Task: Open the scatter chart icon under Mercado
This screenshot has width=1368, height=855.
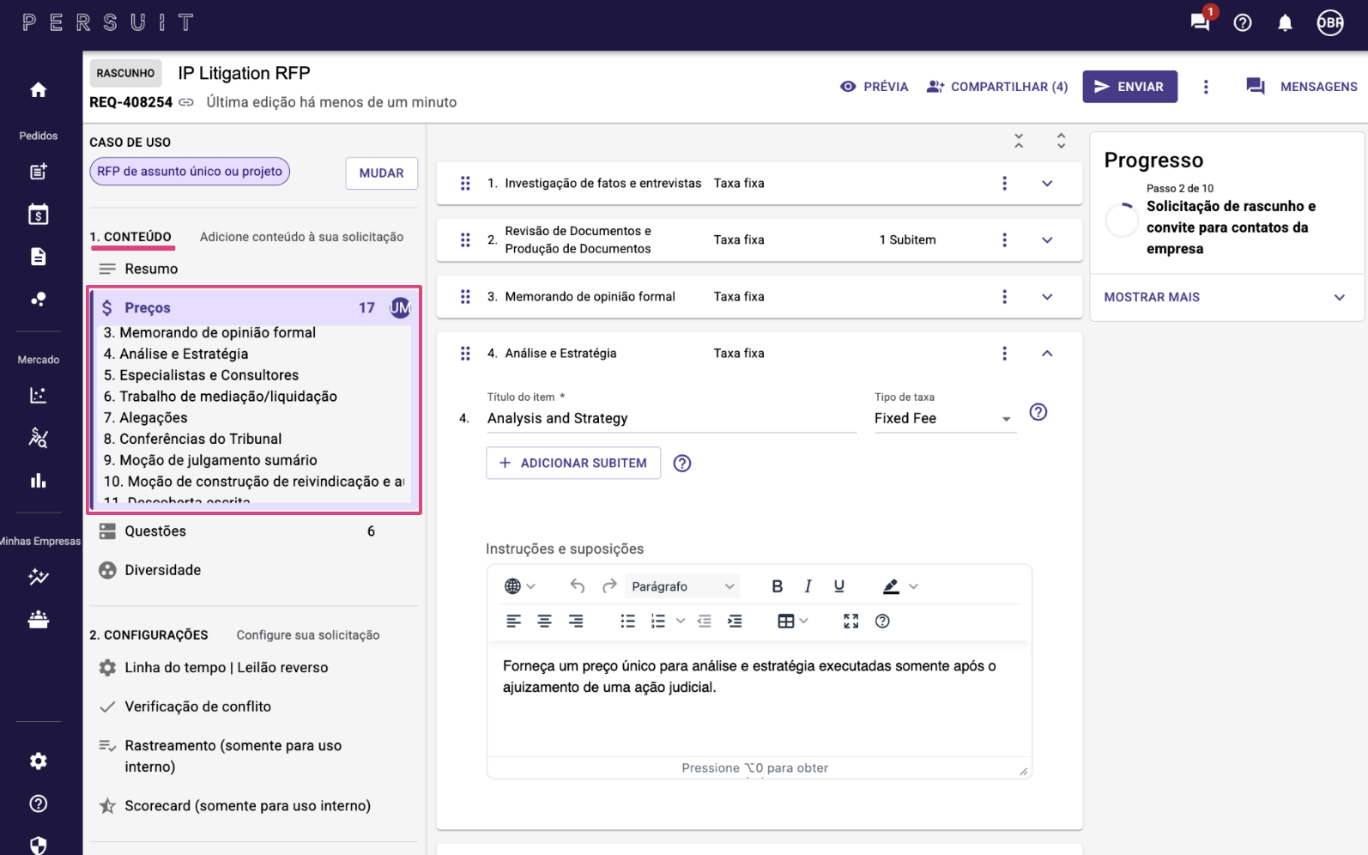Action: click(x=38, y=396)
